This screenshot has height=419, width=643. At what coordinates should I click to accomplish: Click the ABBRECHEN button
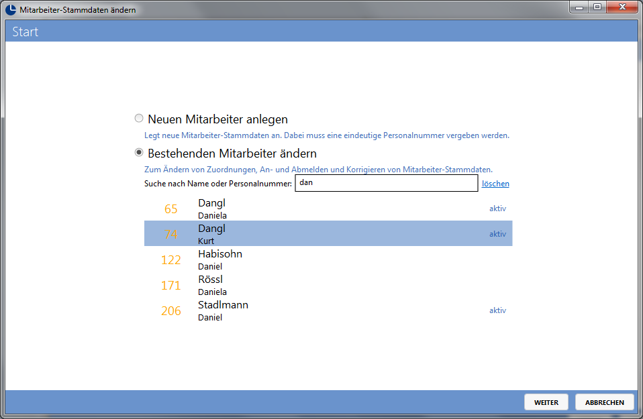(605, 402)
